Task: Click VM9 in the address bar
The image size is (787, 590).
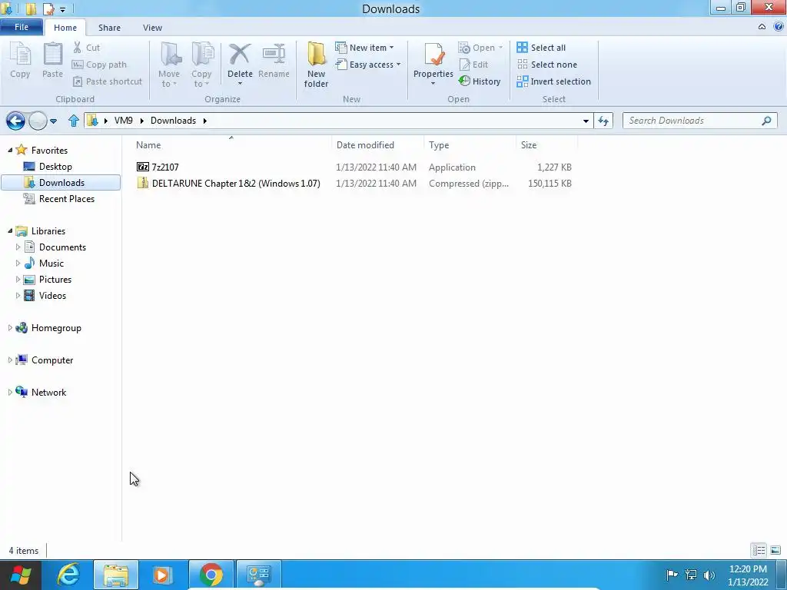Action: click(x=124, y=121)
